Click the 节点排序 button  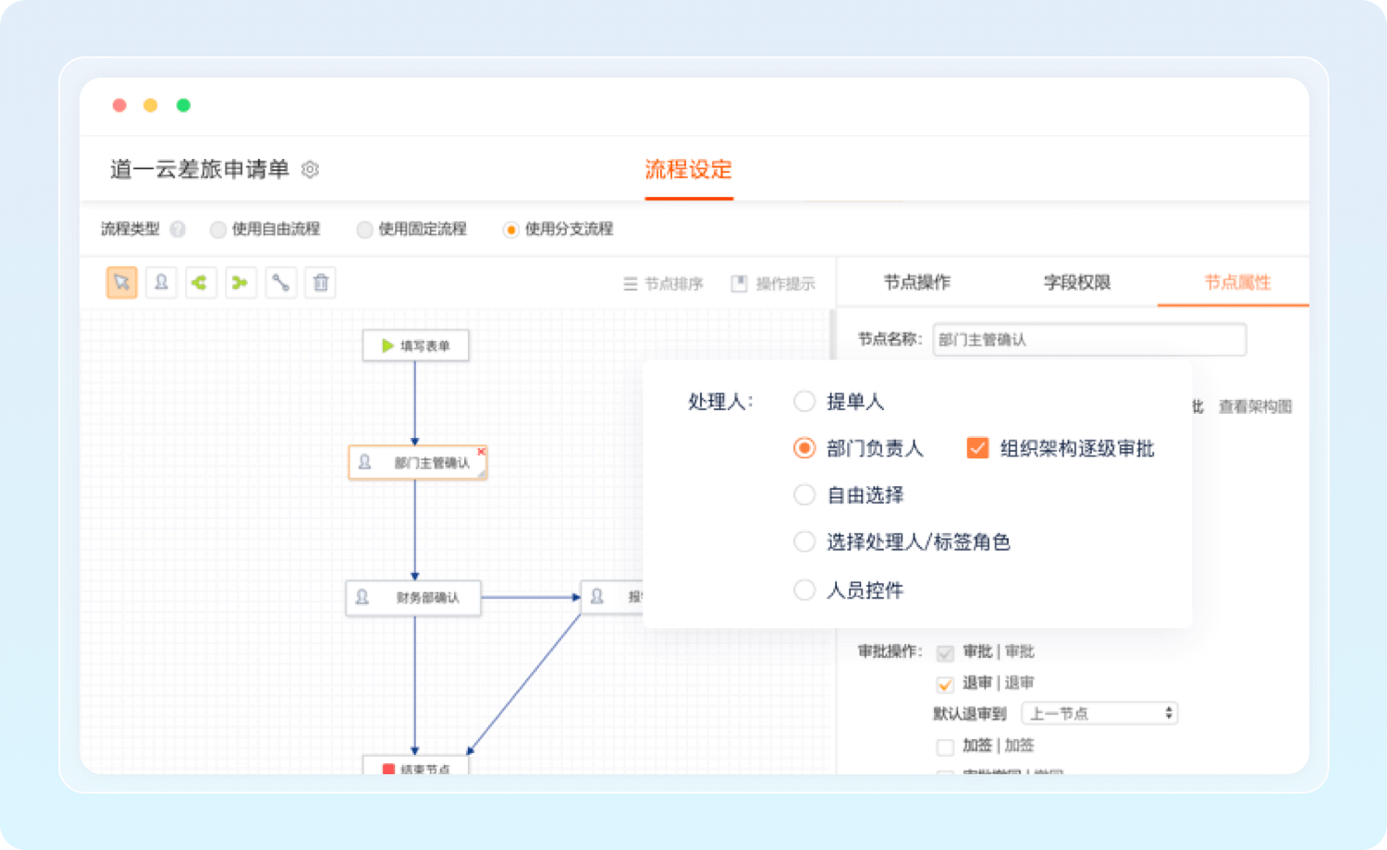663,284
